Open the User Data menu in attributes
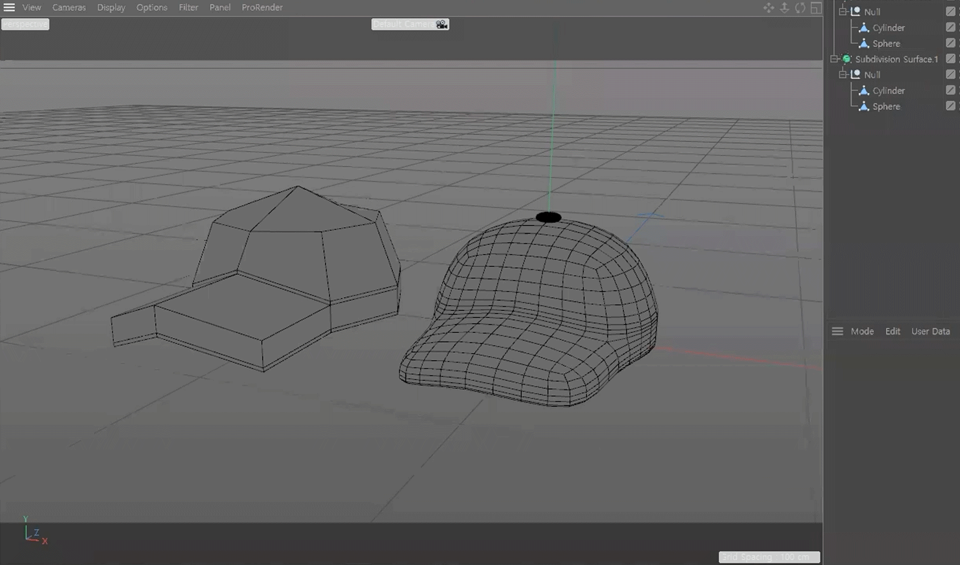This screenshot has width=960, height=565. pos(930,331)
